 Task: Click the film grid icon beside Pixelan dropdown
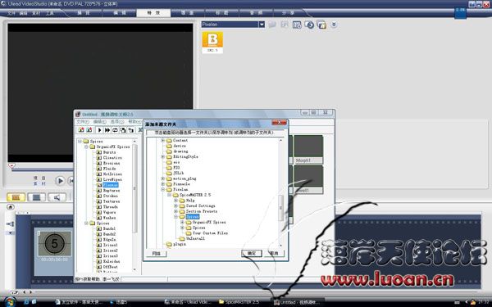(x=297, y=25)
